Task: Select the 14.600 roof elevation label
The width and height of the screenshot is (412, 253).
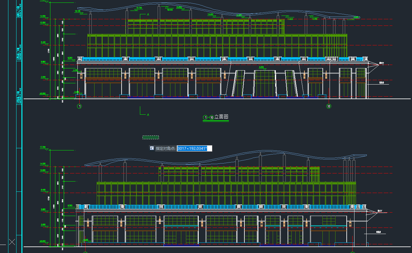Action: (170, 10)
